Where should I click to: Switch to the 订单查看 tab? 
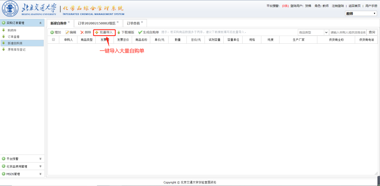tap(133, 23)
